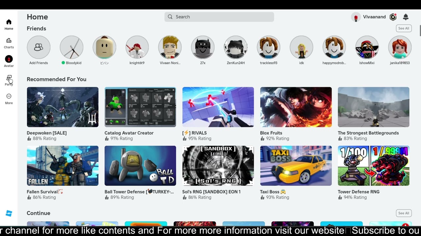The image size is (421, 236).
Task: Click the page vertical scrollbar
Action: tap(420, 30)
